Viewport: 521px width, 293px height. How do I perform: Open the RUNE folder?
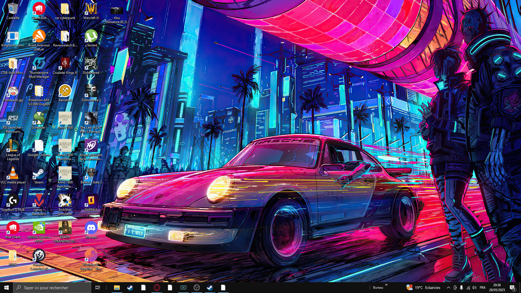point(13,258)
